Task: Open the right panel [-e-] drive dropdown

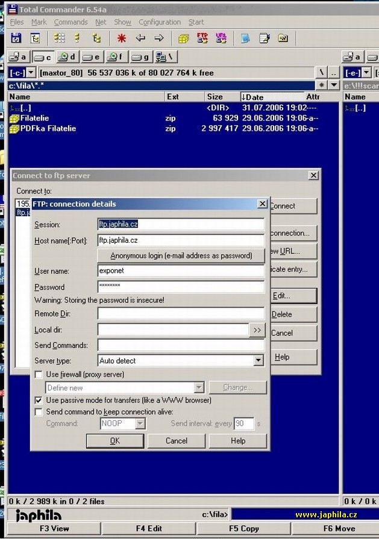Action: point(366,73)
